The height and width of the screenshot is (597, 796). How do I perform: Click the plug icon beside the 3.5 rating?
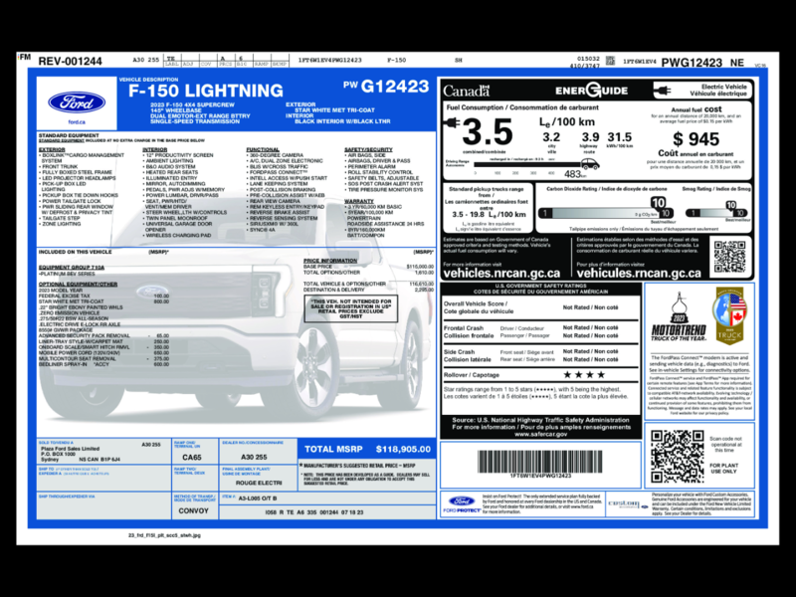point(452,122)
